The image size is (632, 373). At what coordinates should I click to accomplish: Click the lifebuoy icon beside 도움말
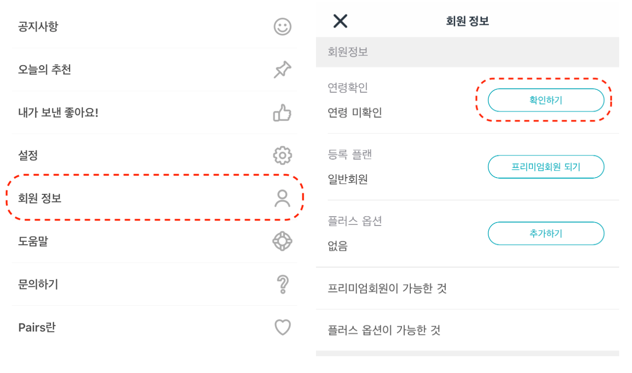pyautogui.click(x=282, y=241)
